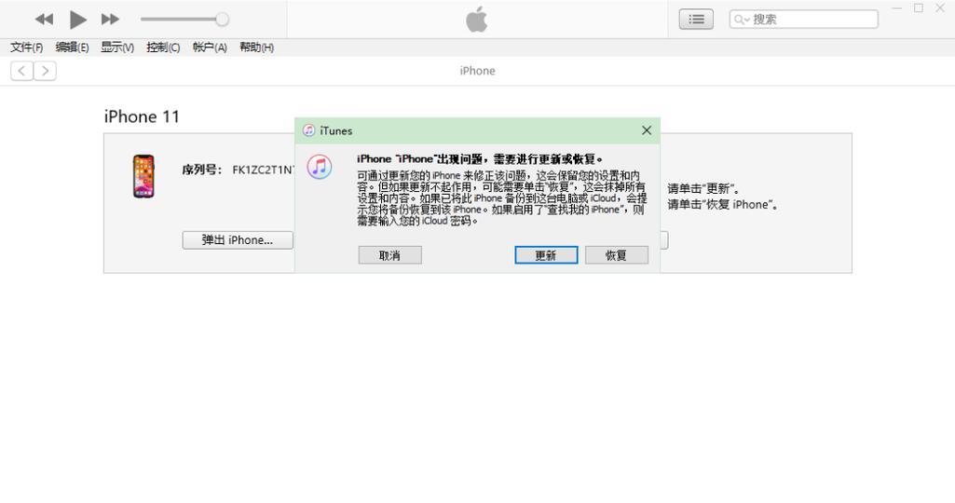Click the 弹出 iPhone... button

point(238,240)
